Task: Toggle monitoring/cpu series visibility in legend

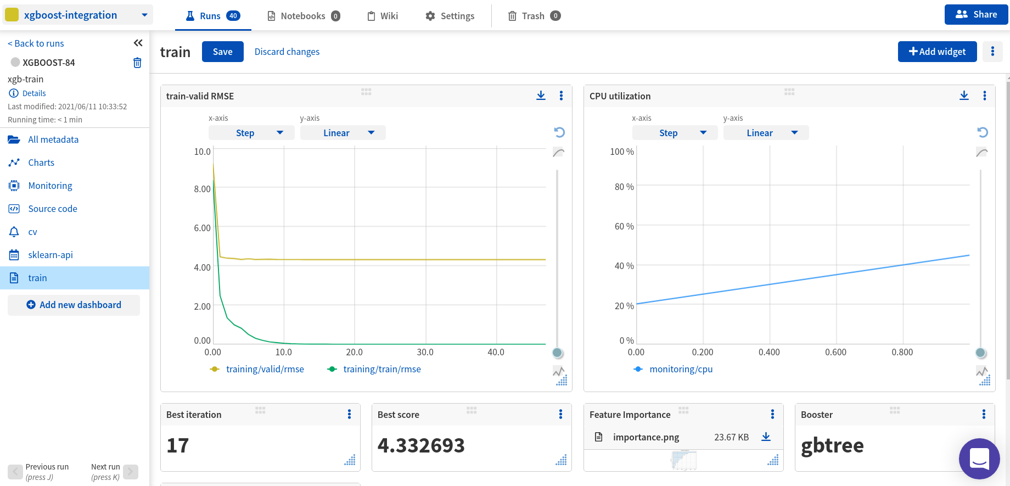Action: coord(681,369)
